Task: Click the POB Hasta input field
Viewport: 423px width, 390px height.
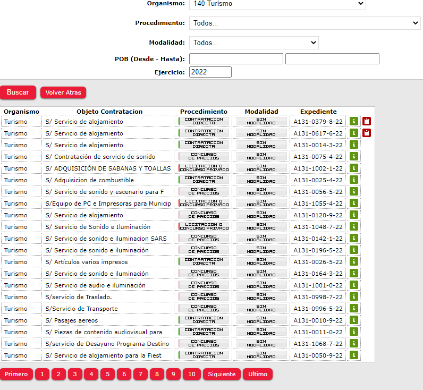Action: (332, 59)
